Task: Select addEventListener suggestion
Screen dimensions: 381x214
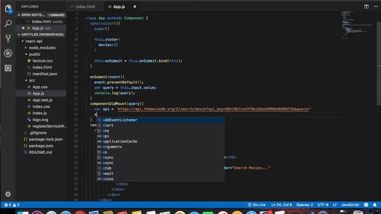Action: [x=160, y=120]
